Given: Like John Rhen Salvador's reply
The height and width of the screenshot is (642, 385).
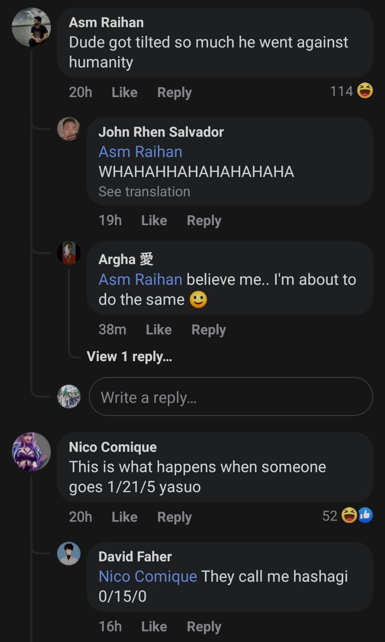Looking at the screenshot, I should pos(154,220).
